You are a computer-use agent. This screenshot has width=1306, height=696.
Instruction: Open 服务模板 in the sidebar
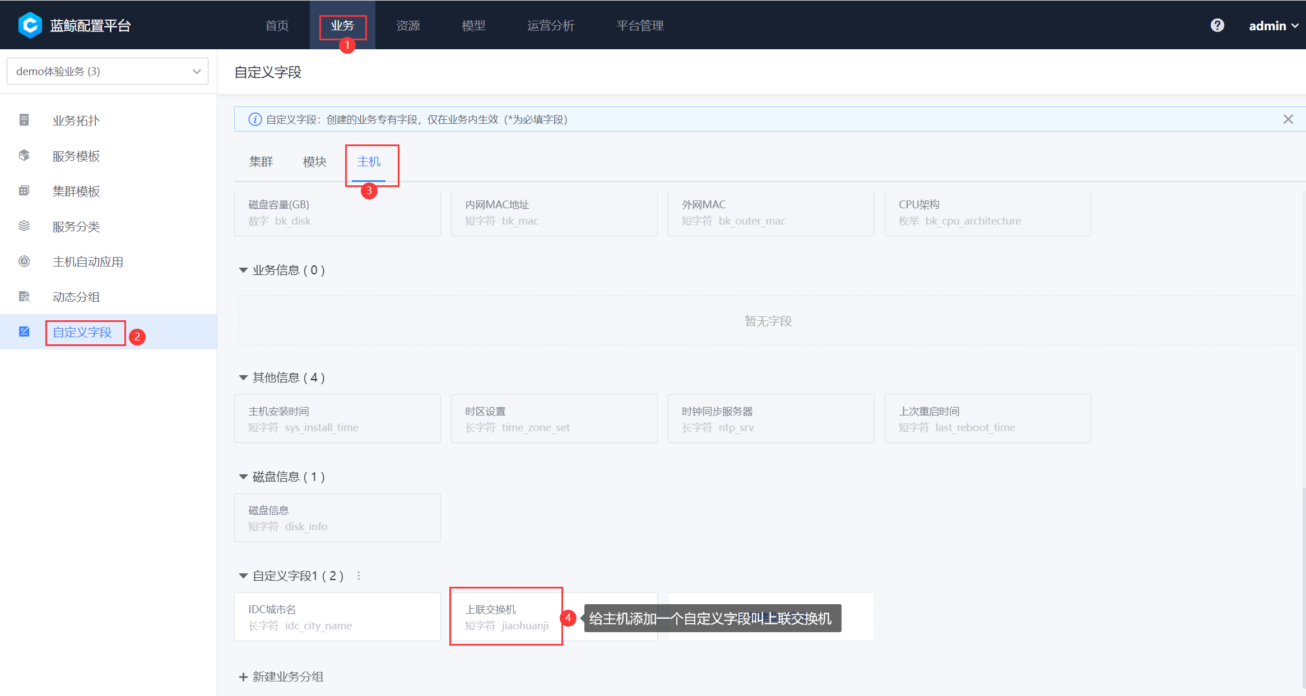[x=108, y=156]
